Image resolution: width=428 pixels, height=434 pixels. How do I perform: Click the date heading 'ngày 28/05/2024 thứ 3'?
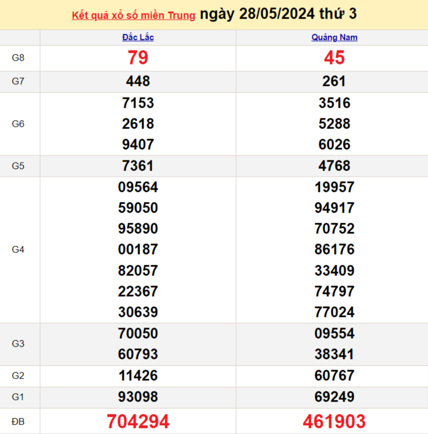point(278,14)
